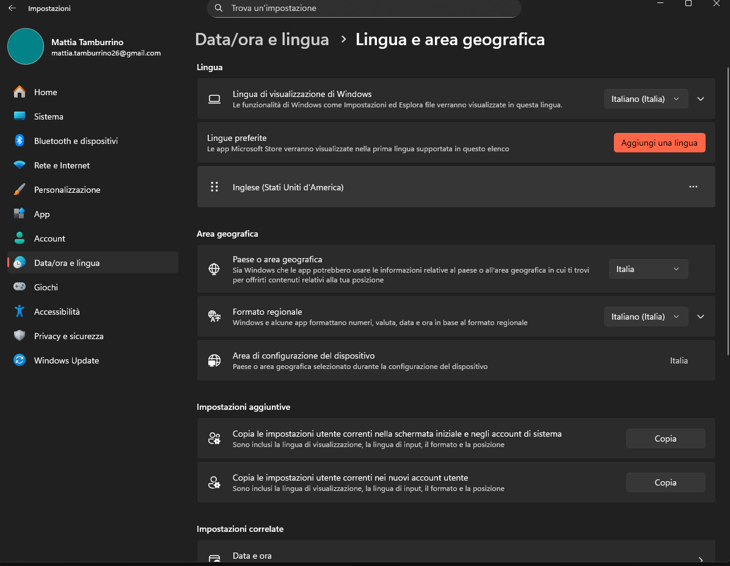Click Copia for nuovi account utente

[x=665, y=482]
